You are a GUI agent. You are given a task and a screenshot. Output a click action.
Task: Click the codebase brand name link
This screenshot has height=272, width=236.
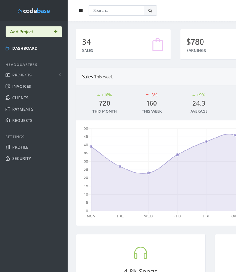pos(37,11)
